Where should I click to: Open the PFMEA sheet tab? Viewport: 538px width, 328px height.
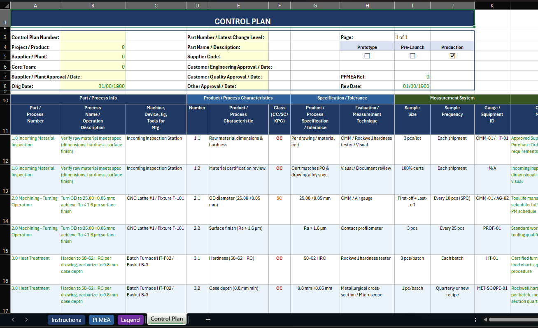click(101, 319)
